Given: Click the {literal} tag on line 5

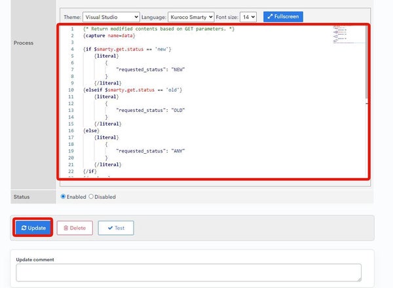Looking at the screenshot, I should pos(106,56).
